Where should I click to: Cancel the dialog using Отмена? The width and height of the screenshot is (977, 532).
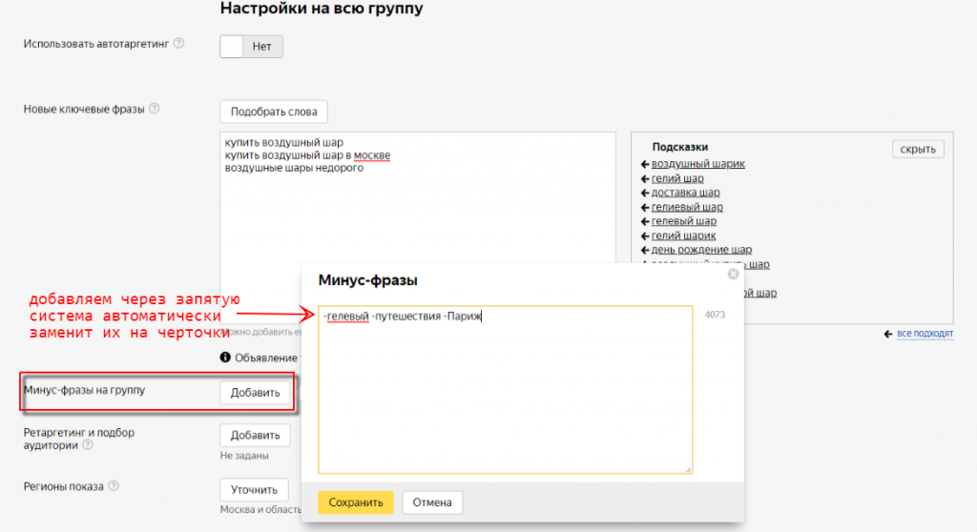tap(432, 502)
